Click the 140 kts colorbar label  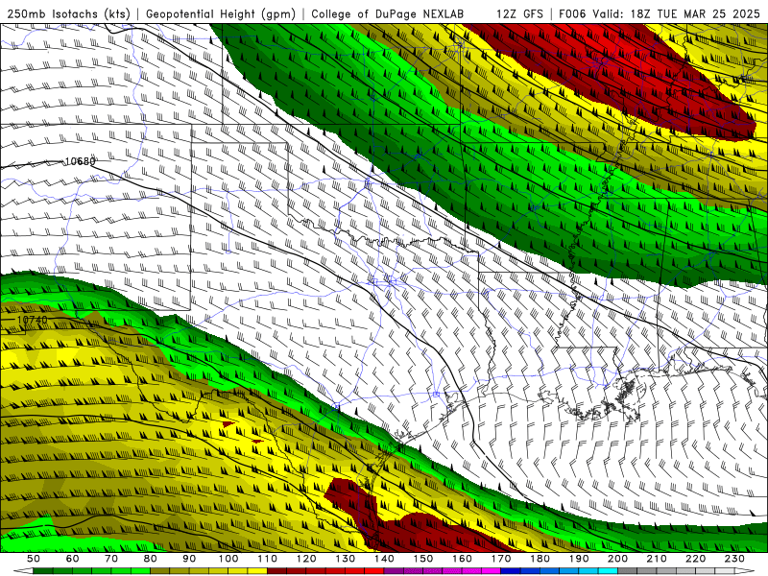[384, 559]
